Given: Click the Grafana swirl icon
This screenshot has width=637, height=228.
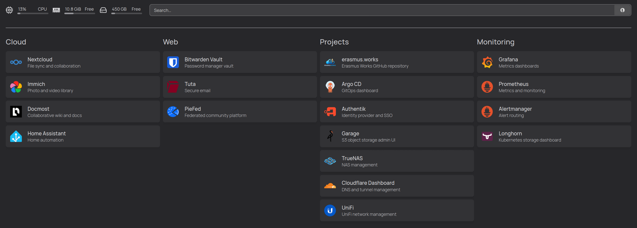Looking at the screenshot, I should coord(487,62).
